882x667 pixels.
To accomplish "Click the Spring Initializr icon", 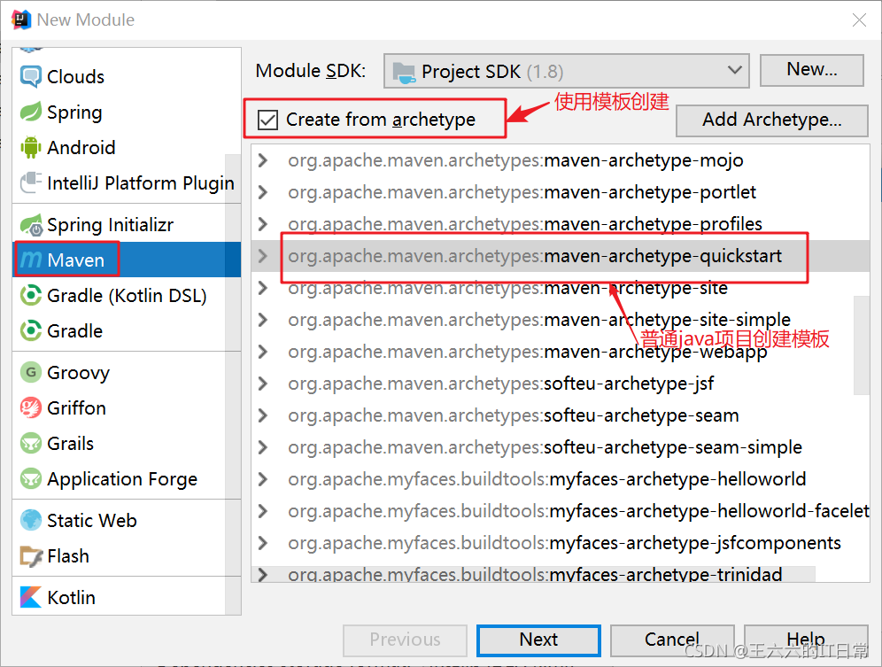I will [x=30, y=225].
